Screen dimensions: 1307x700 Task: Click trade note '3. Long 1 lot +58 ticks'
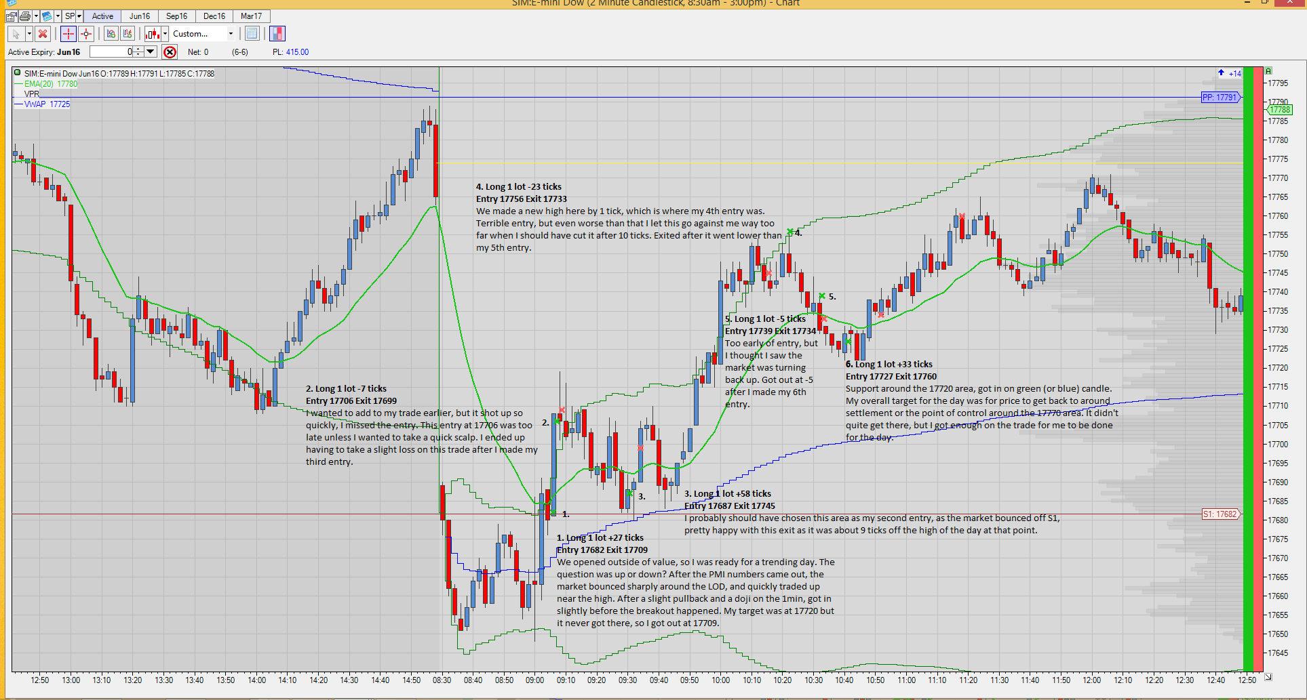728,494
